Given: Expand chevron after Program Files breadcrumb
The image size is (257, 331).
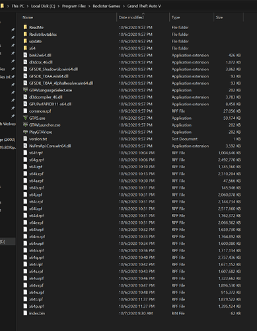Looking at the screenshot, I should click(89, 6).
